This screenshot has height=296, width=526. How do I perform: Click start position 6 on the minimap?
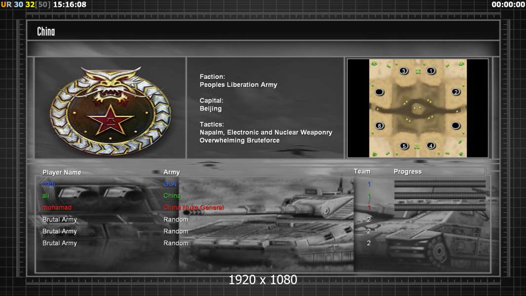pos(379,126)
